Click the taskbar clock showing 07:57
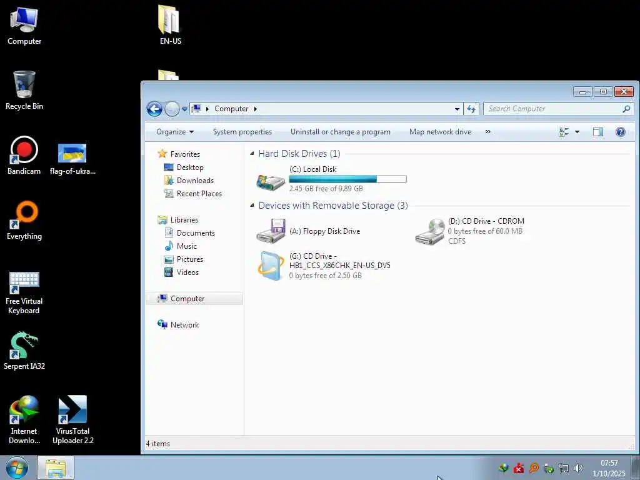This screenshot has width=640, height=480. pos(609,468)
